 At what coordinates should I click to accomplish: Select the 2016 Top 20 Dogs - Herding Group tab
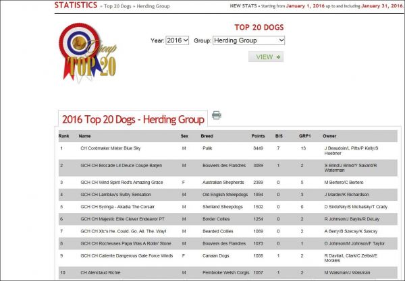coord(133,119)
